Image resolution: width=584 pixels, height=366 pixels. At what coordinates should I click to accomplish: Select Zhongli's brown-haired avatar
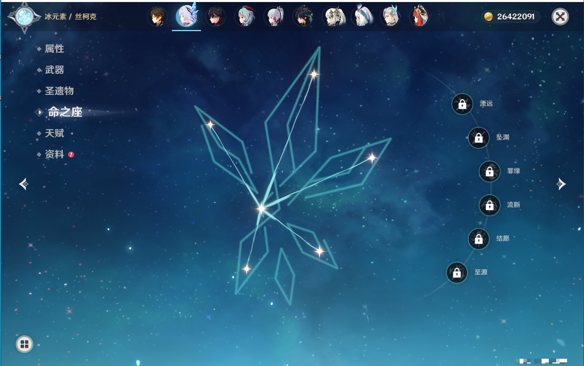tap(157, 17)
